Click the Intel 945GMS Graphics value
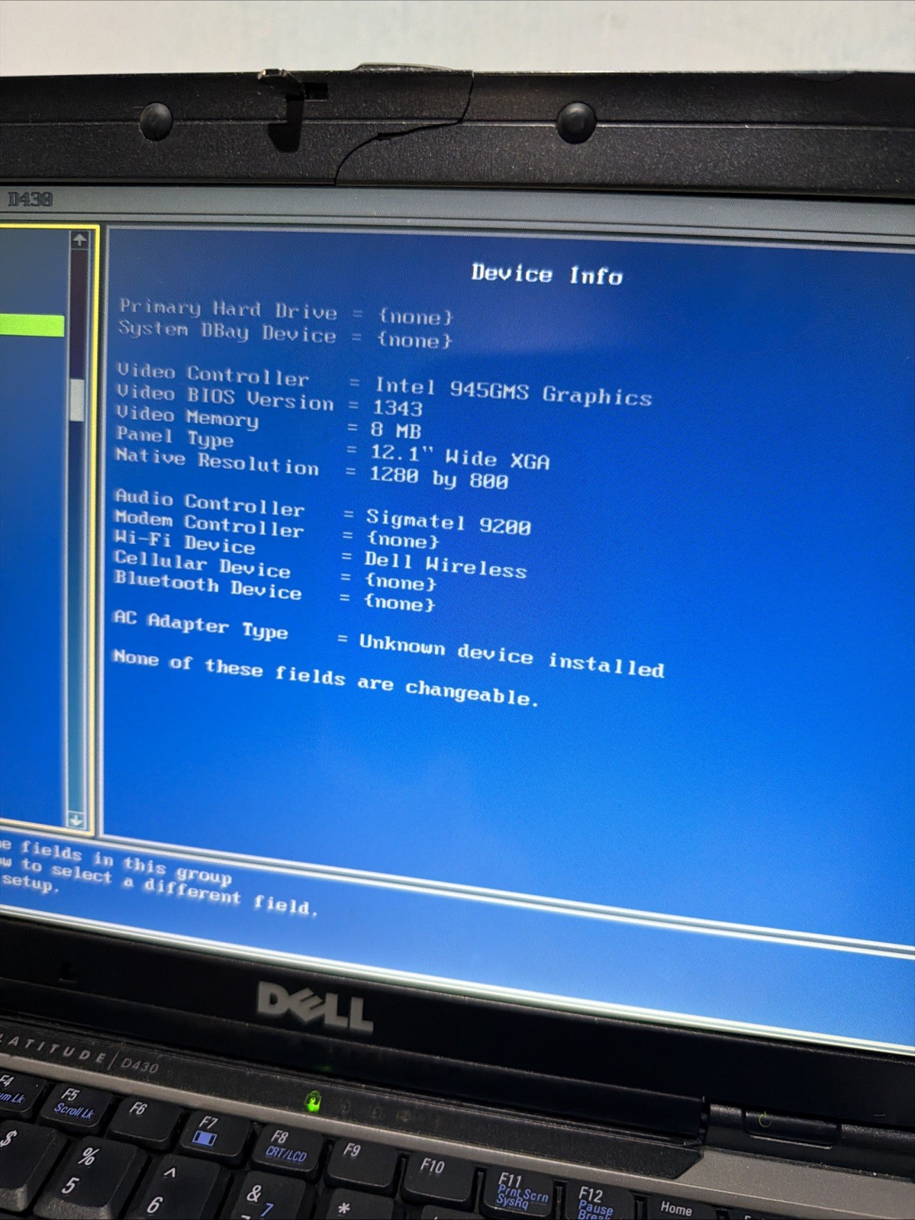The height and width of the screenshot is (1220, 915). [x=513, y=391]
